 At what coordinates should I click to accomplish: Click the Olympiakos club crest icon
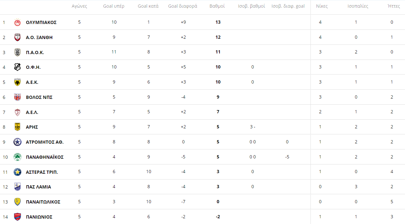click(x=18, y=22)
